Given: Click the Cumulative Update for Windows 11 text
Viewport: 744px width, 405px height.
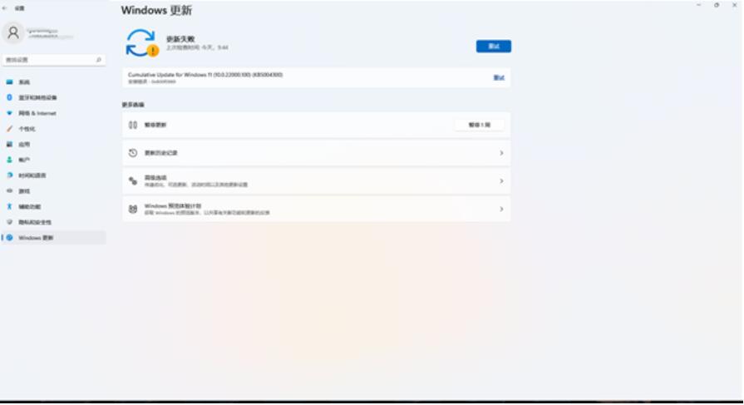Looking at the screenshot, I should [205, 75].
